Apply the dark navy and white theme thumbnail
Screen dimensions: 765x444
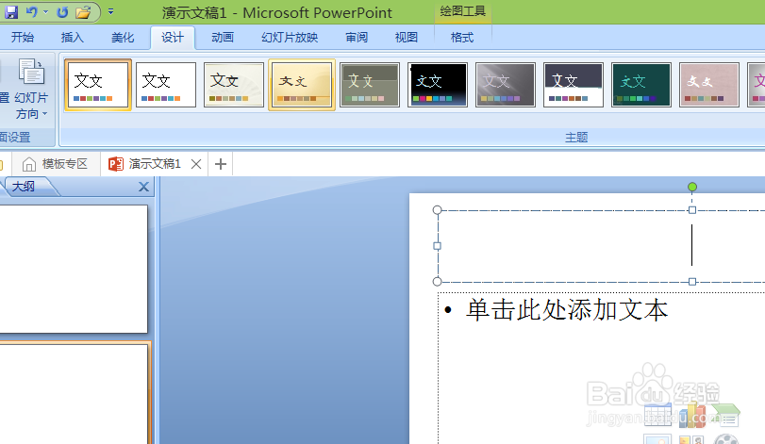coord(574,85)
